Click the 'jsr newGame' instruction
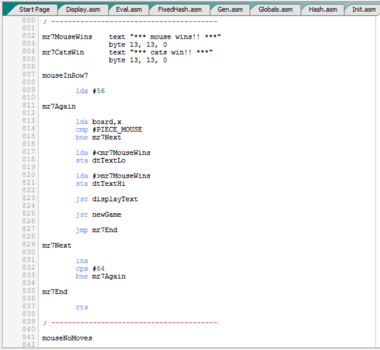380x350 pixels. point(99,215)
